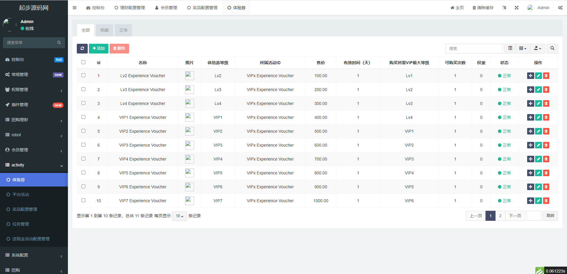Viewport: 567px width, 274px height.
Task: Select checkbox for Lv3 Experience Voucher row
Action: click(x=83, y=89)
